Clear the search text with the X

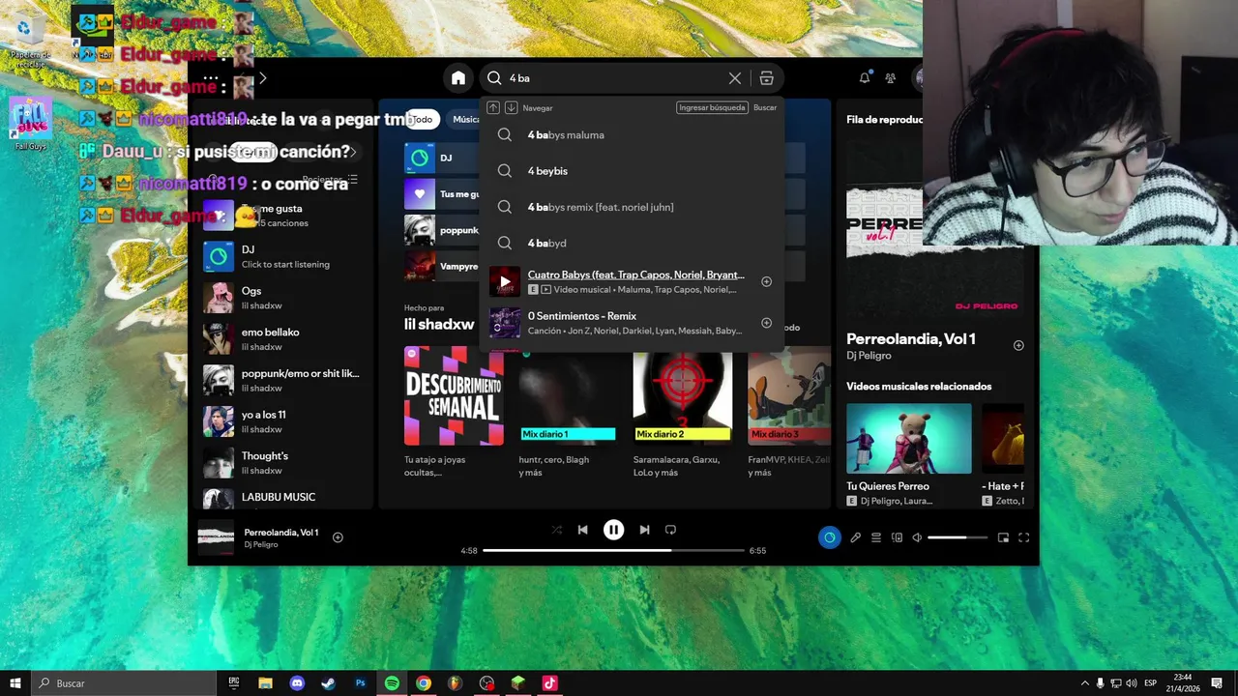click(x=735, y=78)
